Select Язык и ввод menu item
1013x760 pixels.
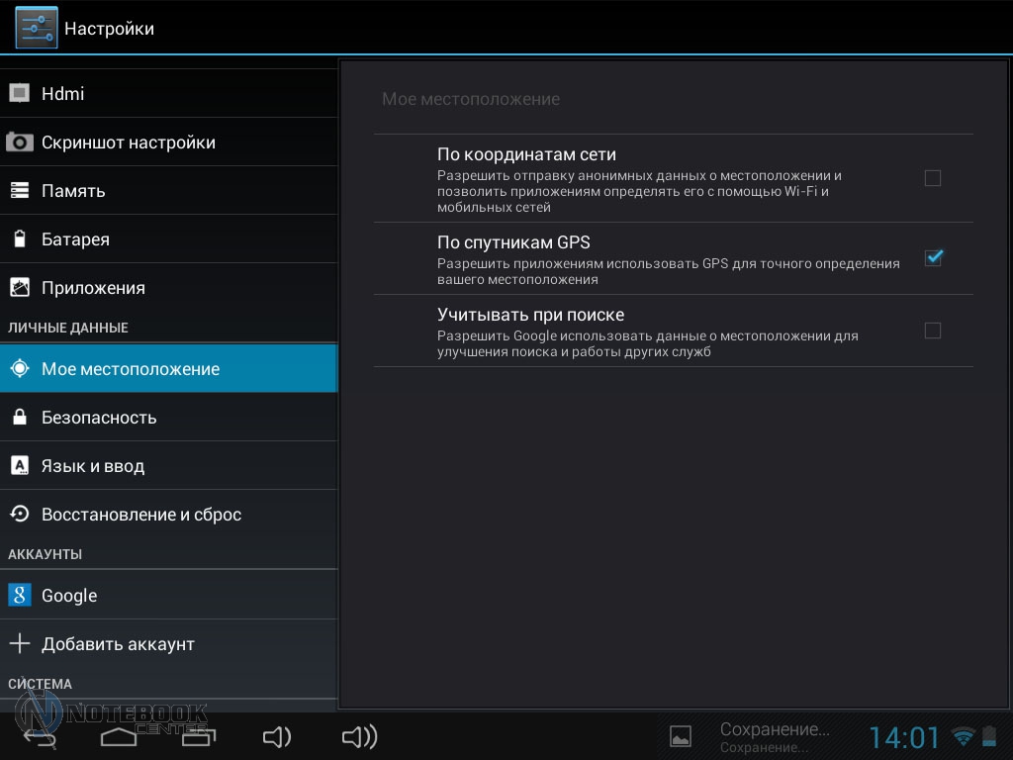[93, 466]
